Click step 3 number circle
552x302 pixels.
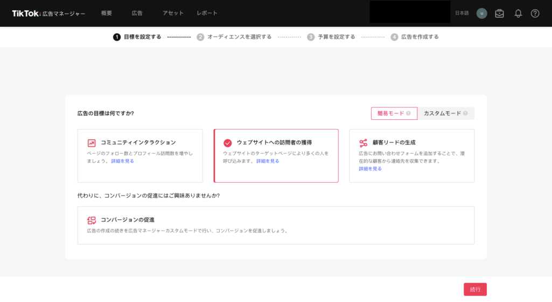[x=311, y=37]
